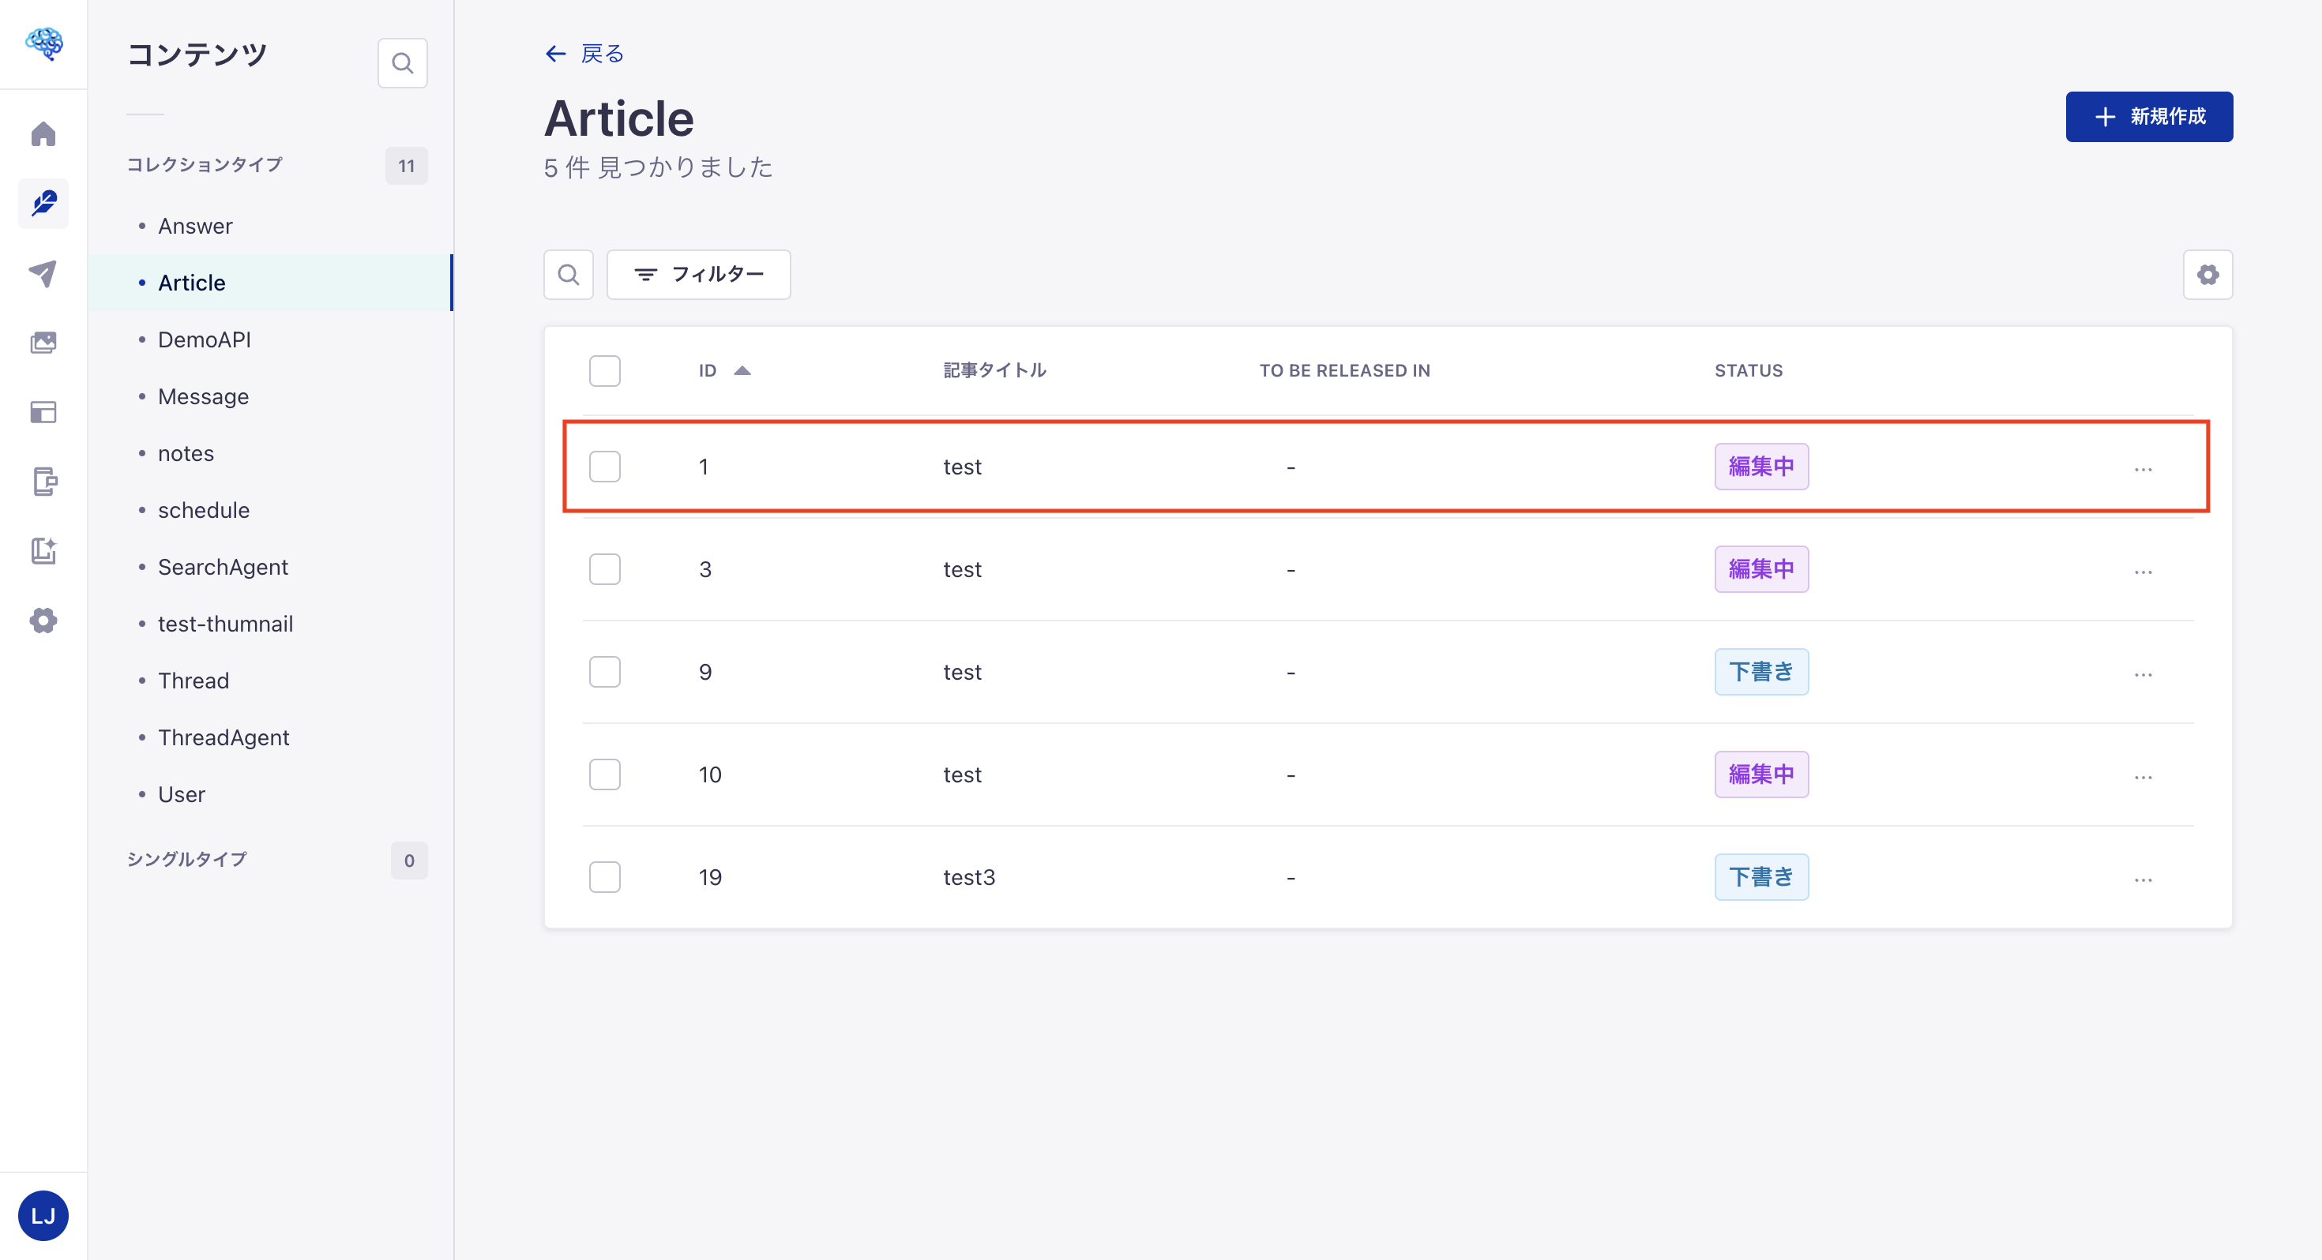Toggle the select-all checkbox in table header
Viewport: 2322px width, 1260px height.
click(604, 370)
